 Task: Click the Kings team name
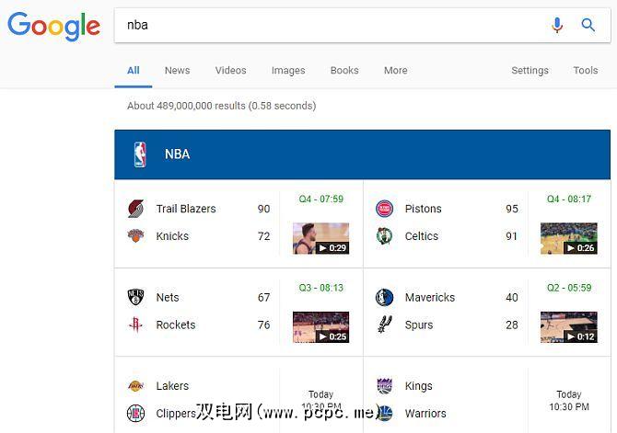(418, 386)
